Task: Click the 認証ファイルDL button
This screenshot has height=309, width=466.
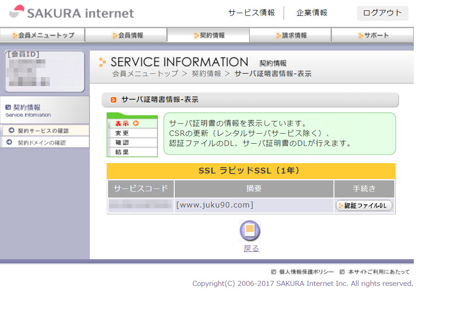Action: (364, 205)
